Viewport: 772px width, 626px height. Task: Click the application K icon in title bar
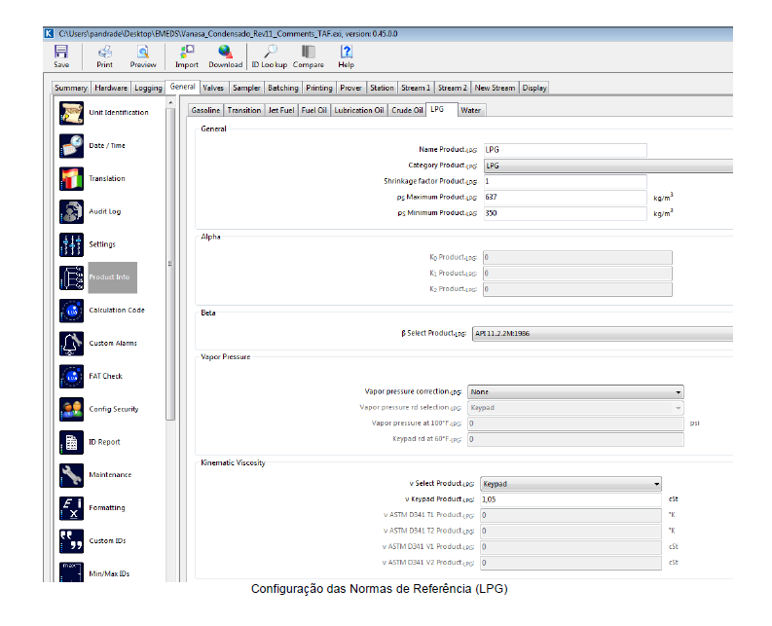point(49,33)
